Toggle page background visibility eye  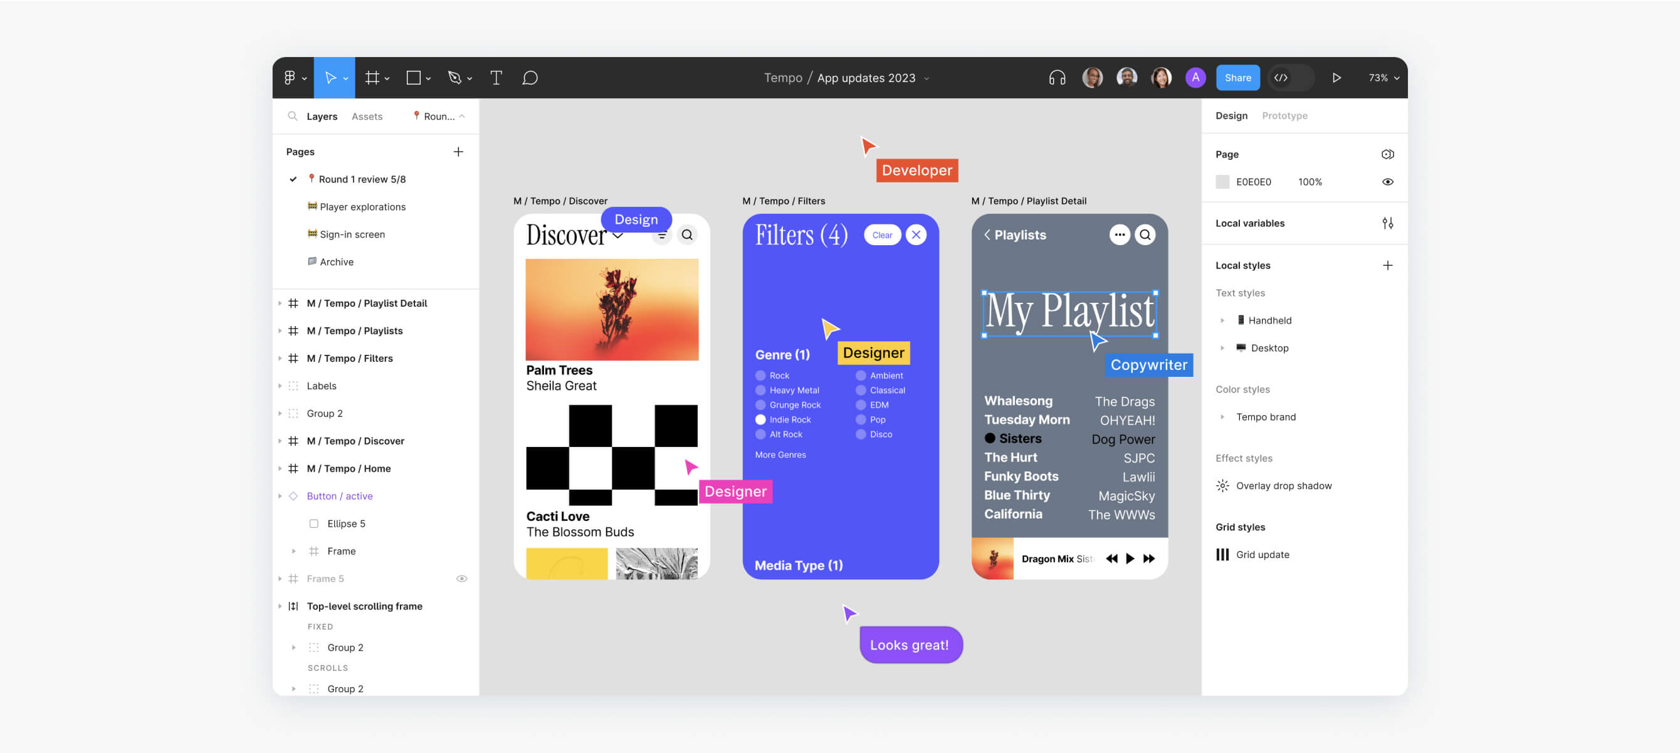(x=1387, y=182)
